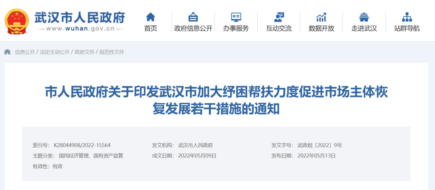The width and height of the screenshot is (435, 190).
Task: Open 规范性文件 breadcrumb link
Action: 112,52
